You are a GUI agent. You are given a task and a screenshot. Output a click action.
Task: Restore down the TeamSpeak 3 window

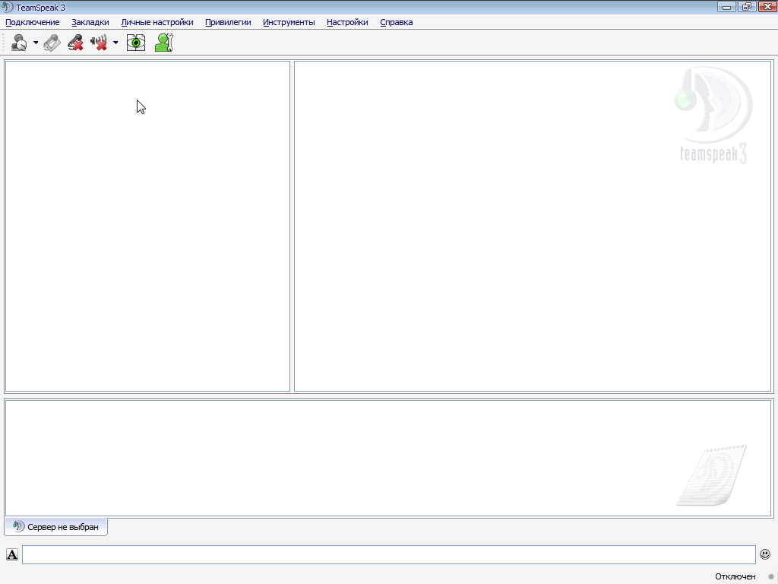747,7
